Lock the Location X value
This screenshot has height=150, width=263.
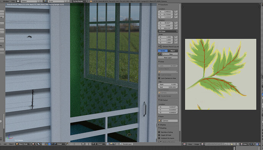(x=176, y=11)
